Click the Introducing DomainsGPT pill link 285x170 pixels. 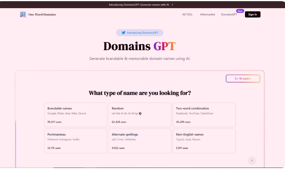point(140,33)
